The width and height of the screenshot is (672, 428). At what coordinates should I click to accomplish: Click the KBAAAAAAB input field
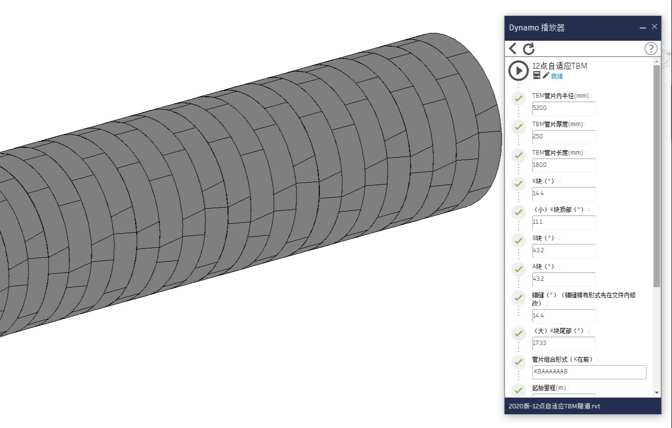589,372
